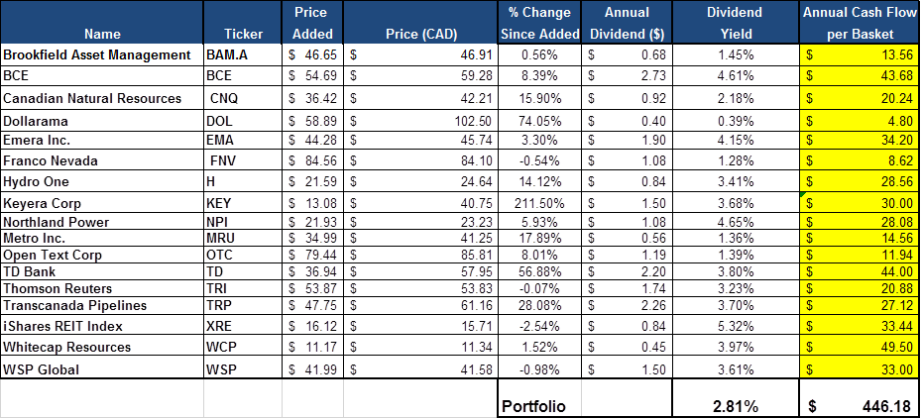Select the 446.18 total cash flow cell
This screenshot has height=419, width=921.
[x=860, y=398]
